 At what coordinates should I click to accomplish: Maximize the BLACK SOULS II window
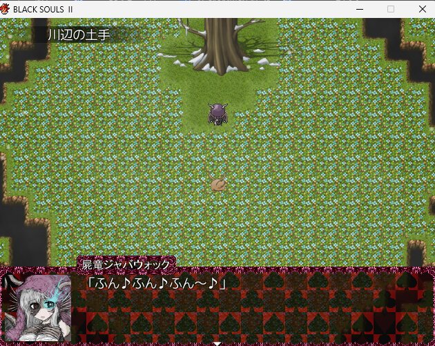pos(391,9)
